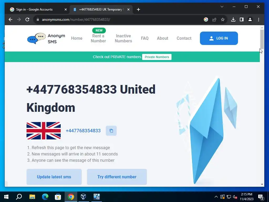This screenshot has height=202, width=269.
Task: Open the notification center icon
Action: click(261, 197)
